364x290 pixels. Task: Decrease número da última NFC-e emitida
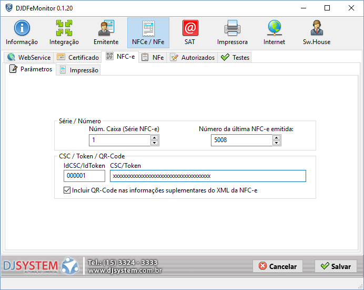[276, 143]
